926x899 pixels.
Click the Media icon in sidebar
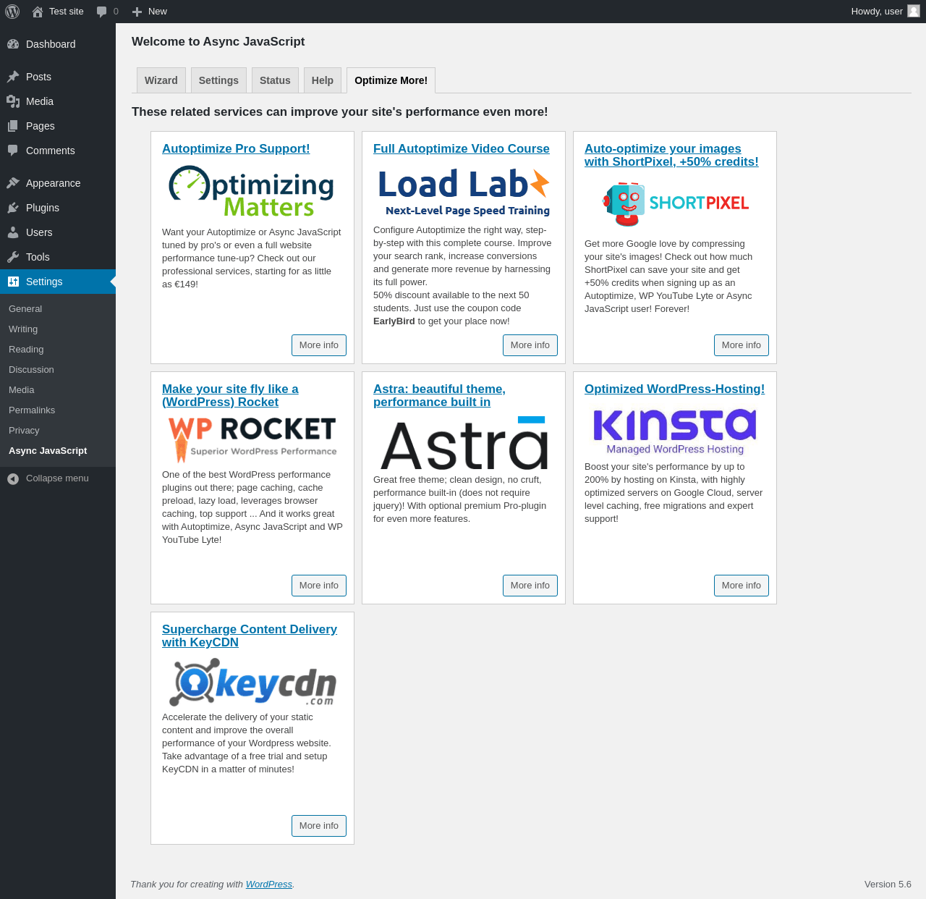click(x=13, y=101)
